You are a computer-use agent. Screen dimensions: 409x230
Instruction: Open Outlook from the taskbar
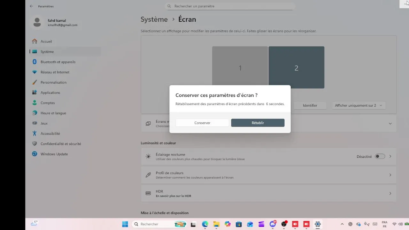point(250,224)
